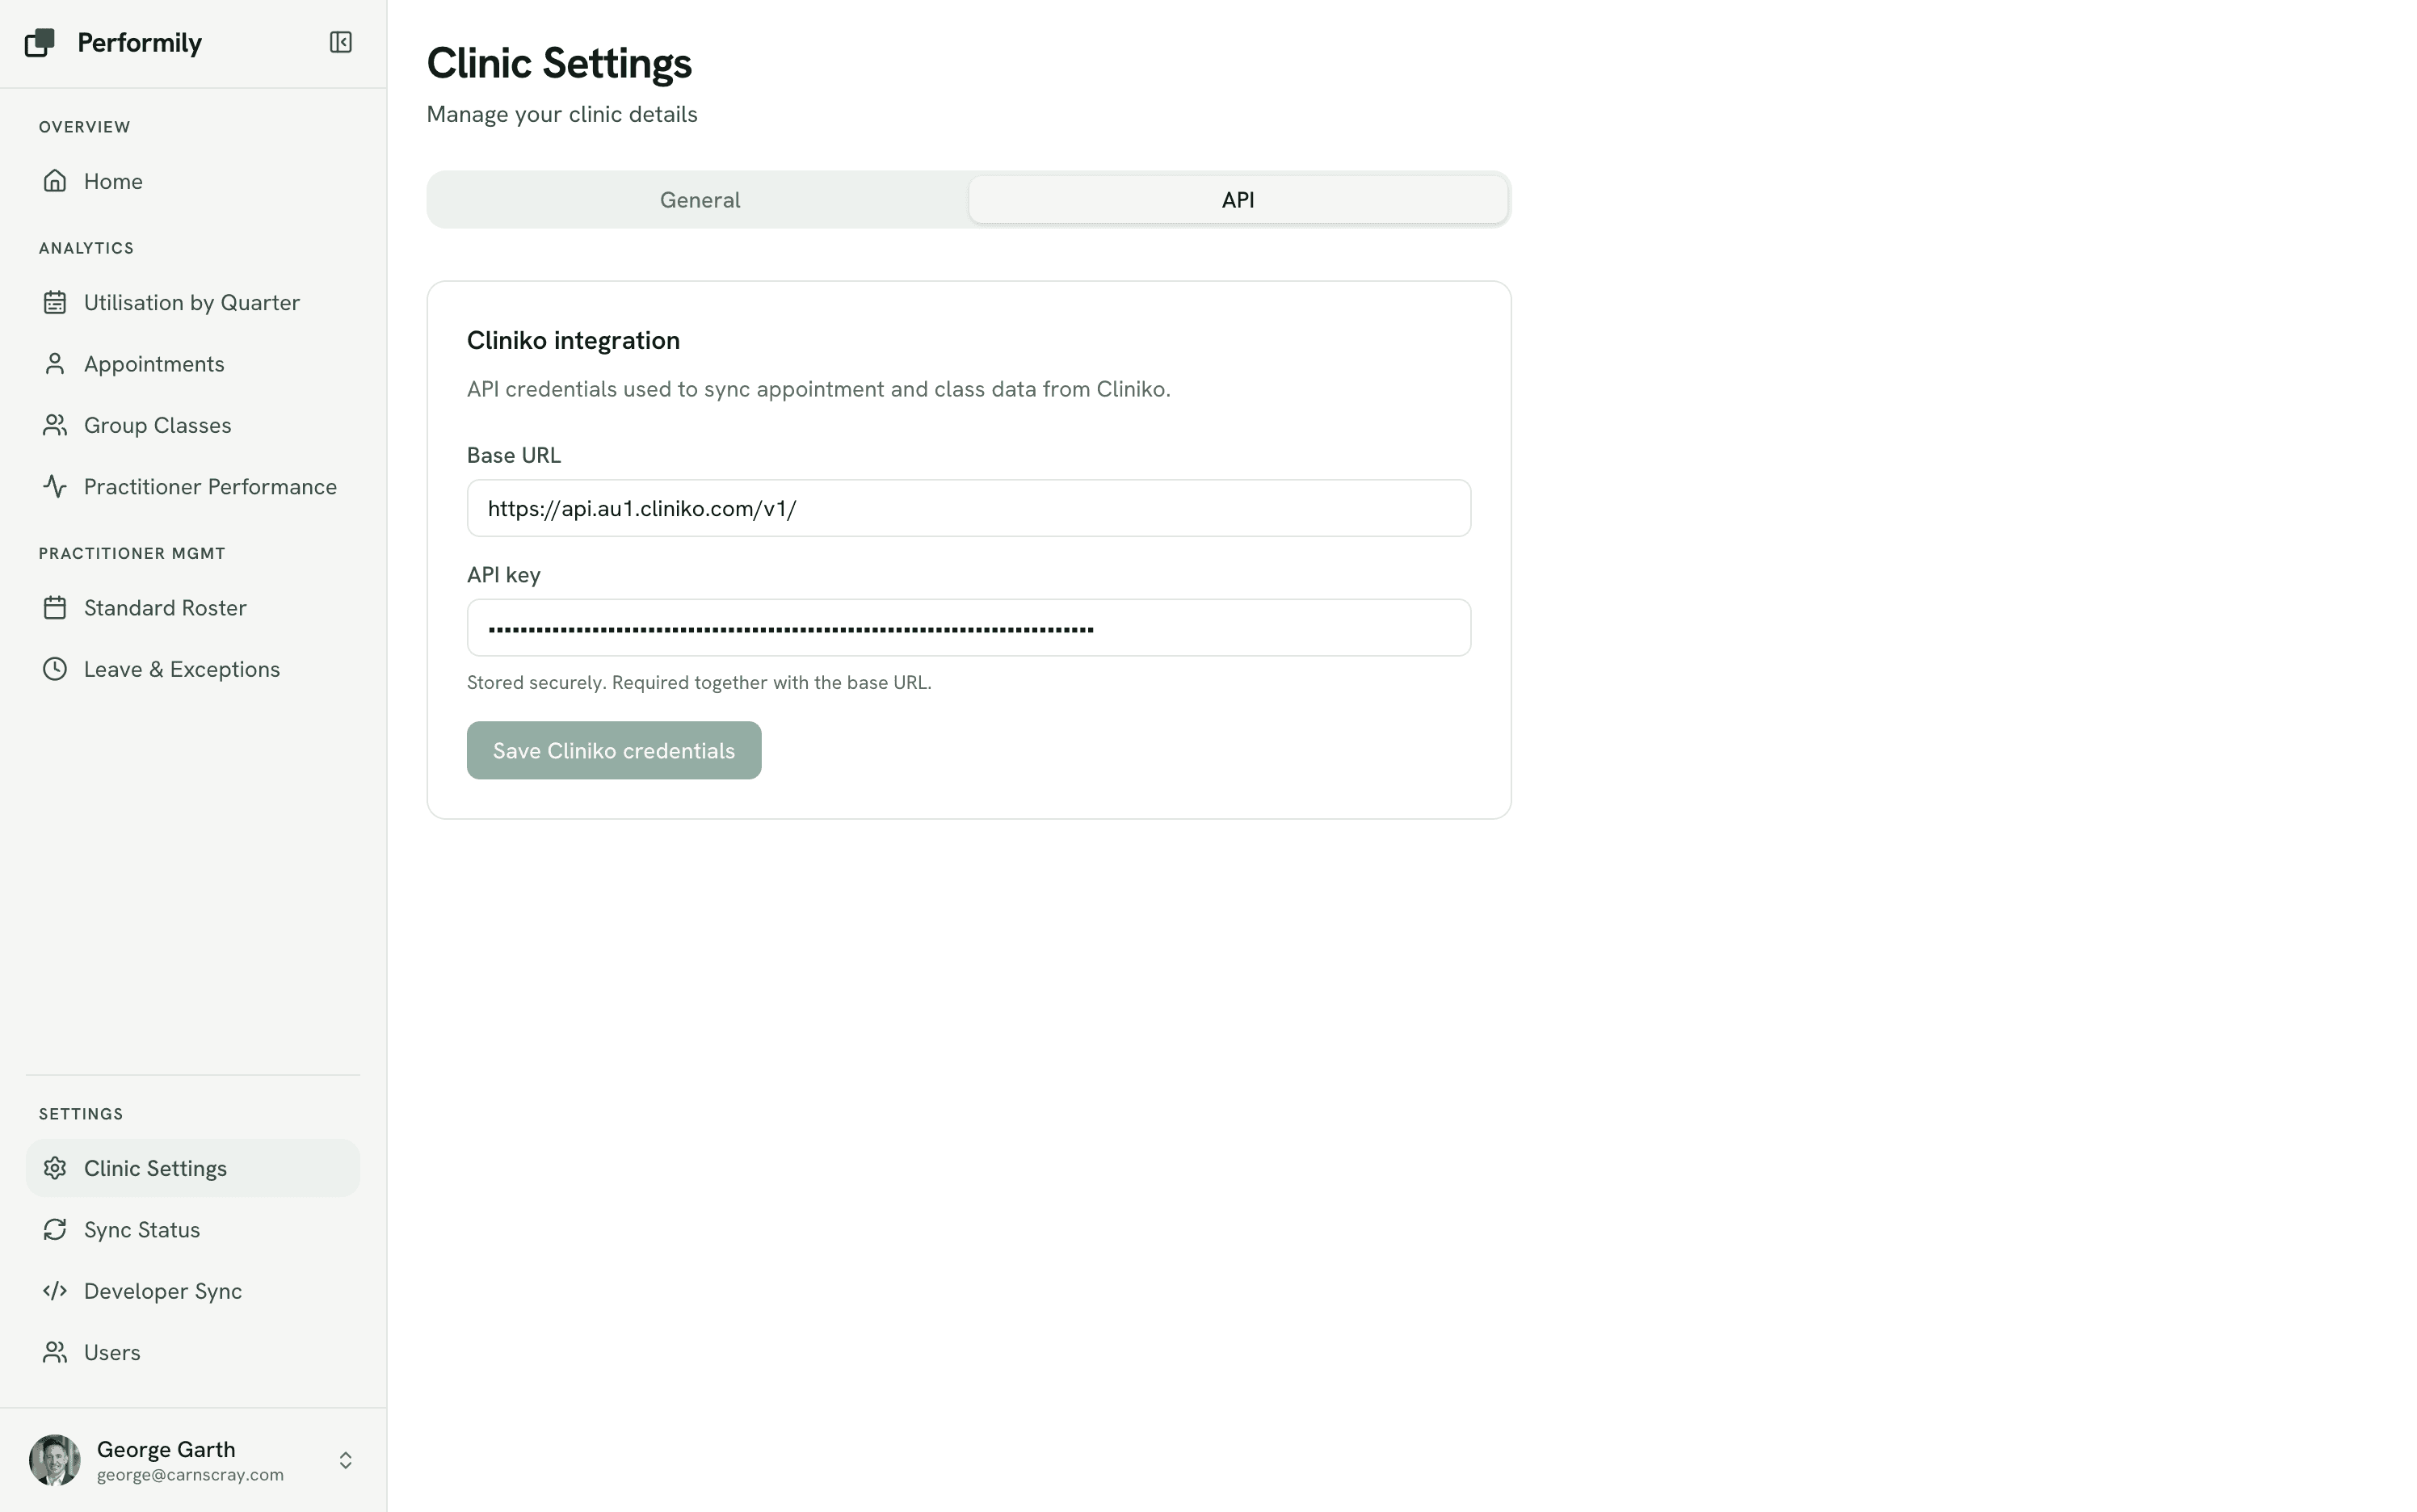Viewport: 2417px width, 1512px height.
Task: Click the Clinic Settings gear icon
Action: [x=55, y=1168]
